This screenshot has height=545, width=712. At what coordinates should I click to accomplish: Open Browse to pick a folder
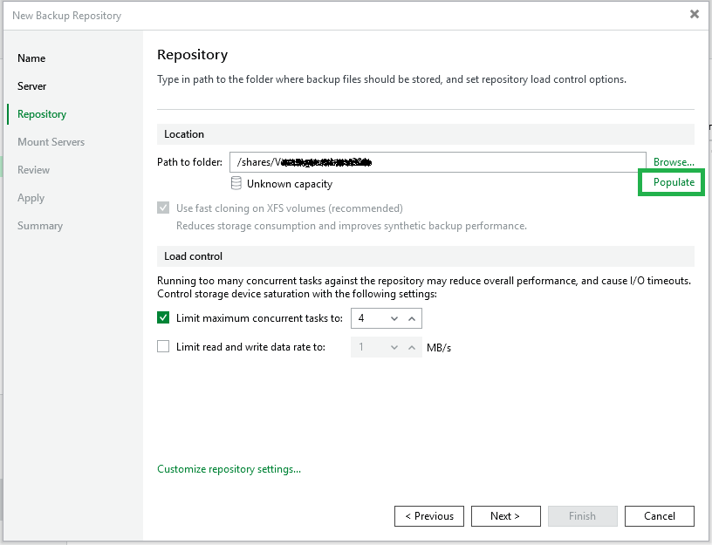click(x=674, y=162)
